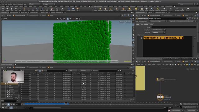Select the Grid shelf tool

20,9
